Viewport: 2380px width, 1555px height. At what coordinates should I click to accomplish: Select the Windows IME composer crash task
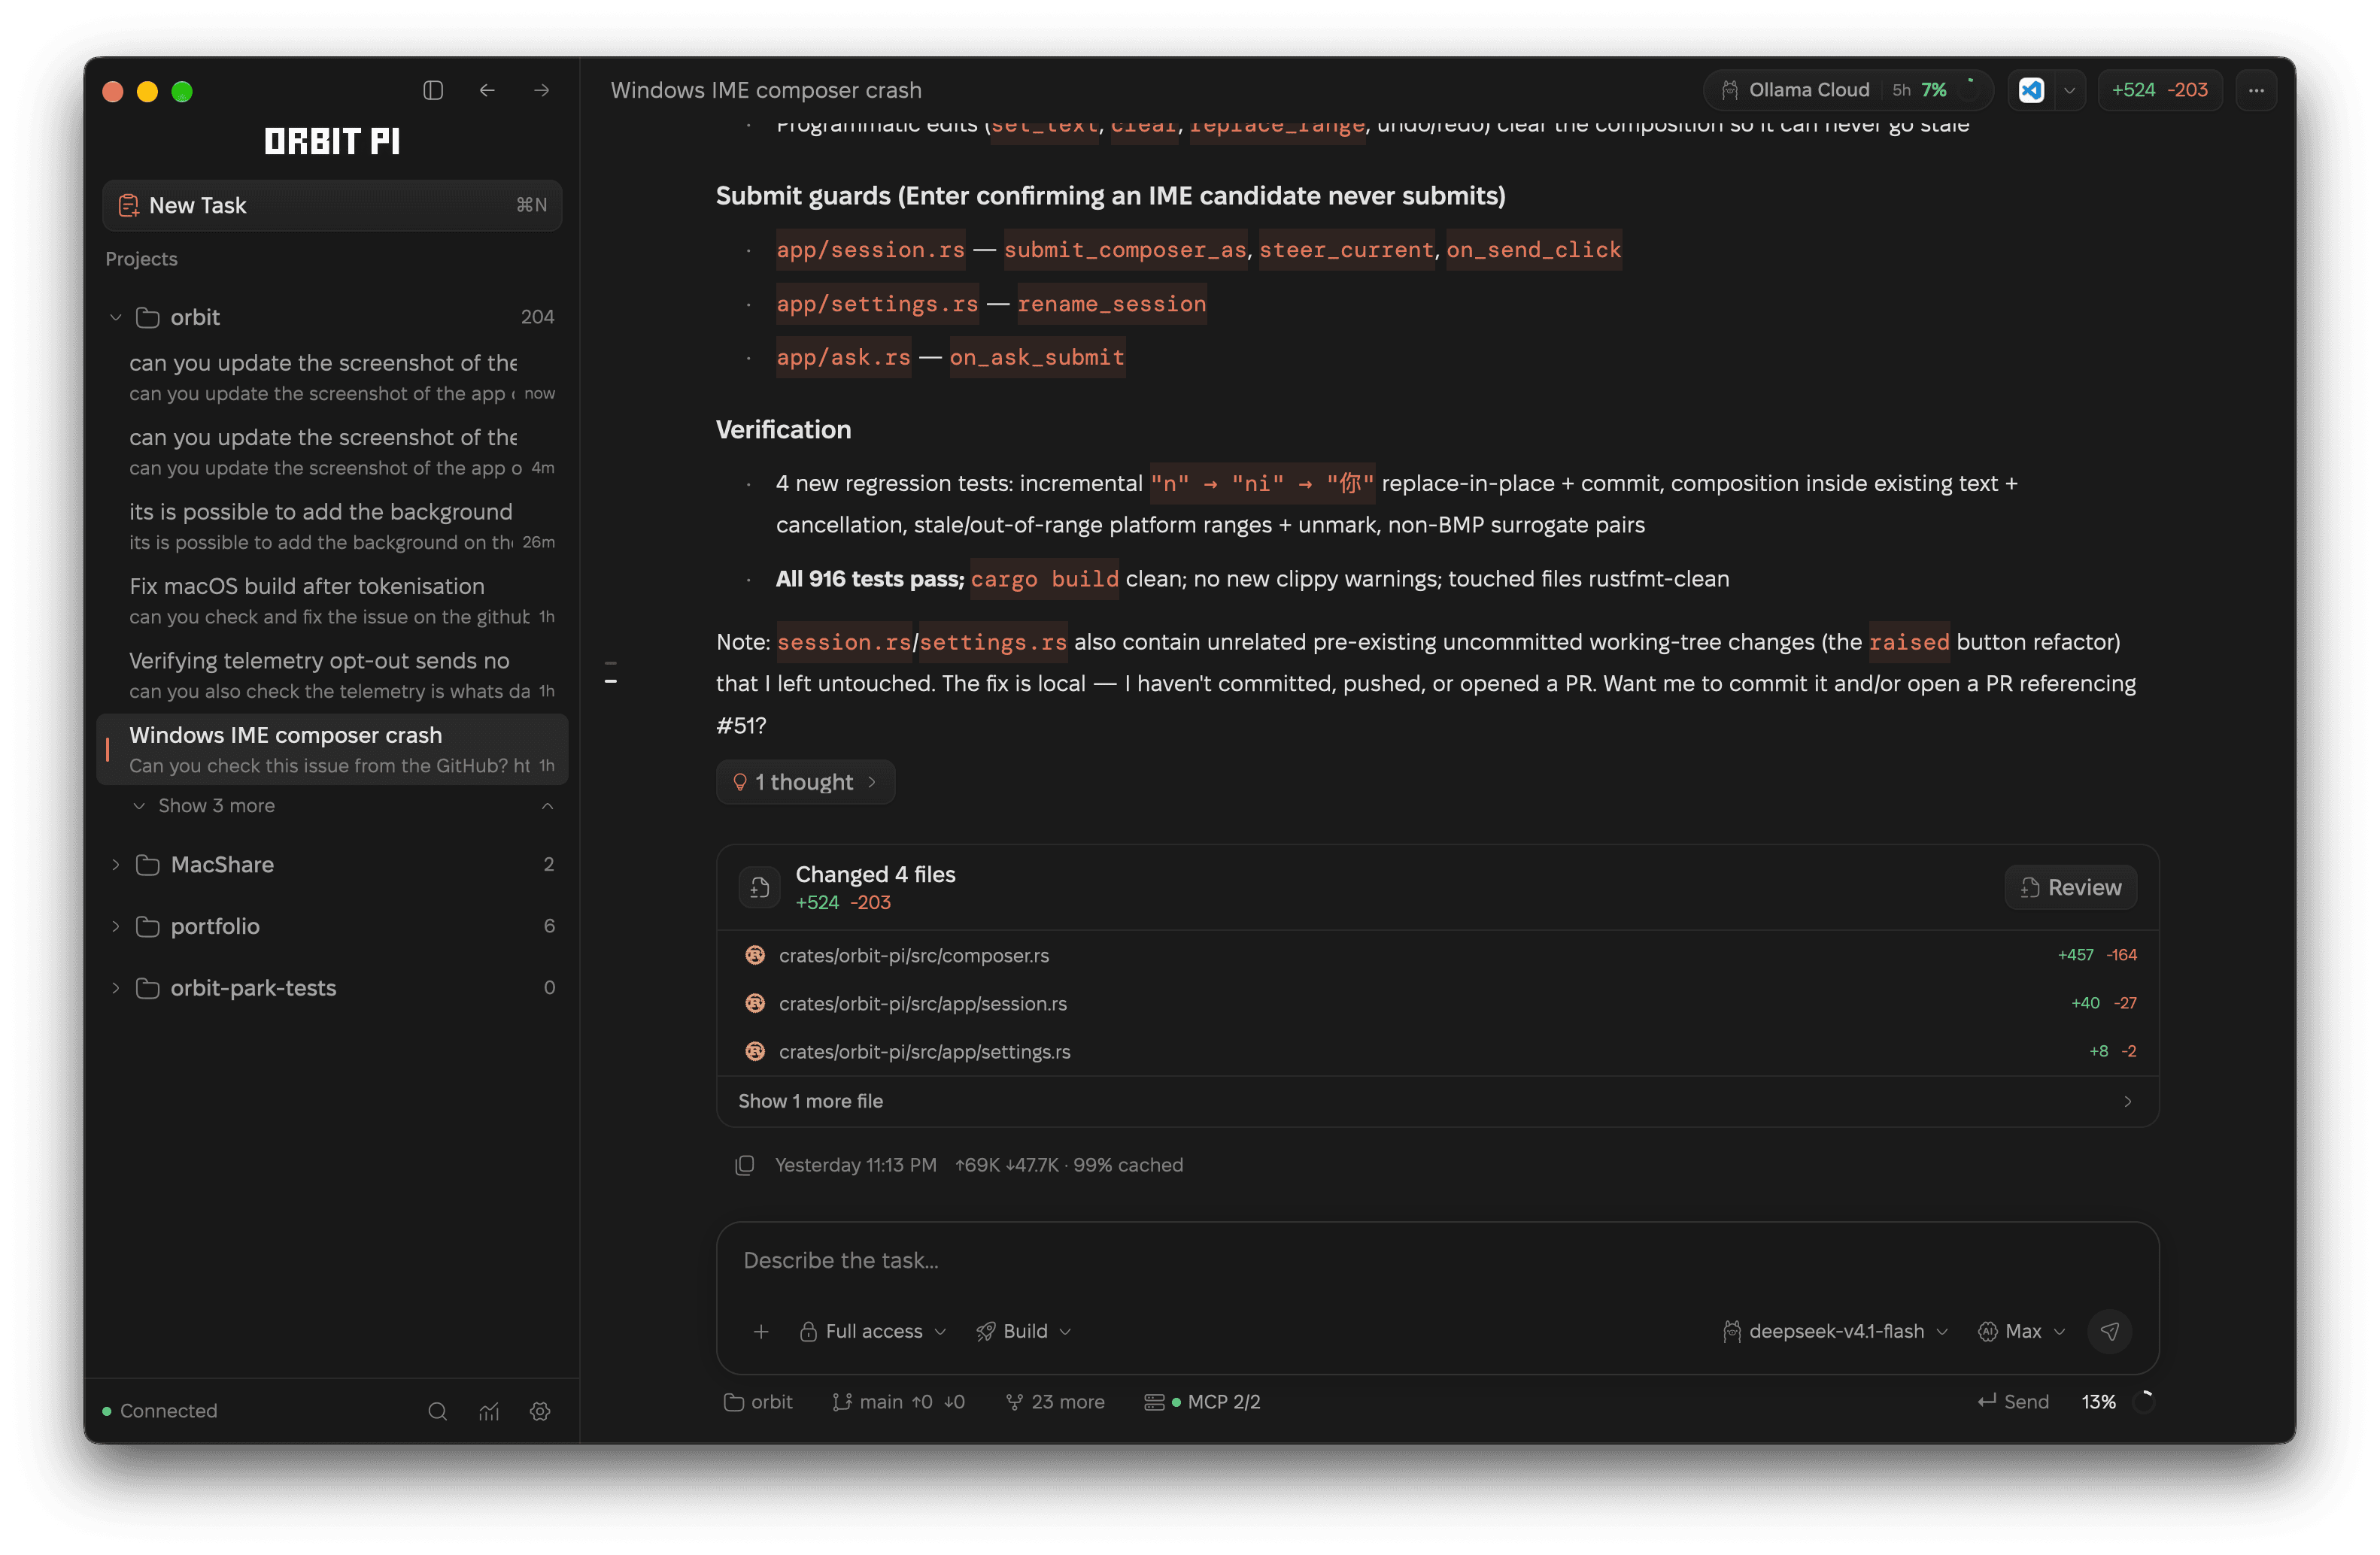(x=332, y=748)
